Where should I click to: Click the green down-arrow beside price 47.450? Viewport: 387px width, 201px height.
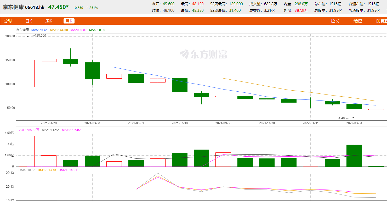(67, 7)
